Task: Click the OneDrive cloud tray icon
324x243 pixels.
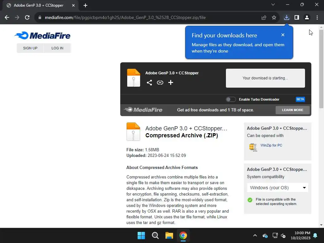Action: (x=265, y=235)
